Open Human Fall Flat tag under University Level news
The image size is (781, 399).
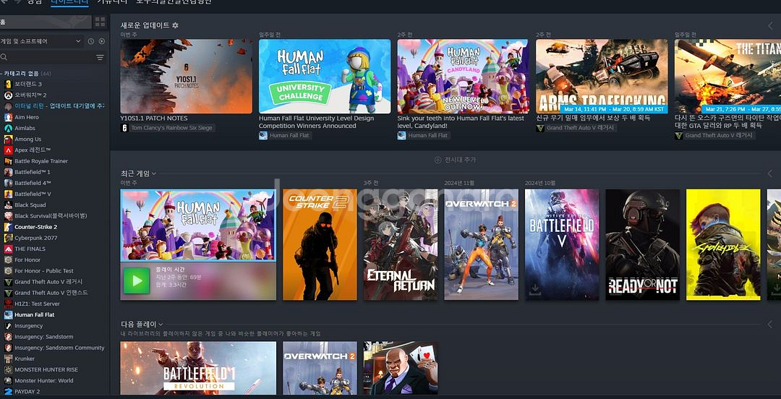click(x=286, y=135)
